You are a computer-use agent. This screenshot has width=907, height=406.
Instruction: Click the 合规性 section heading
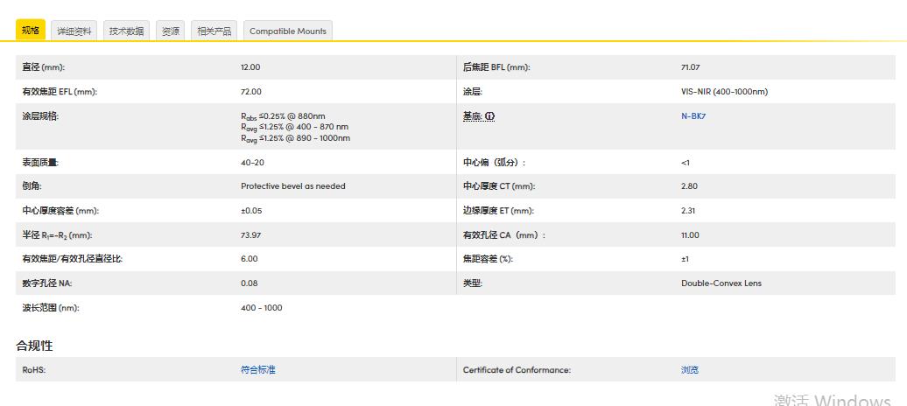(34, 346)
